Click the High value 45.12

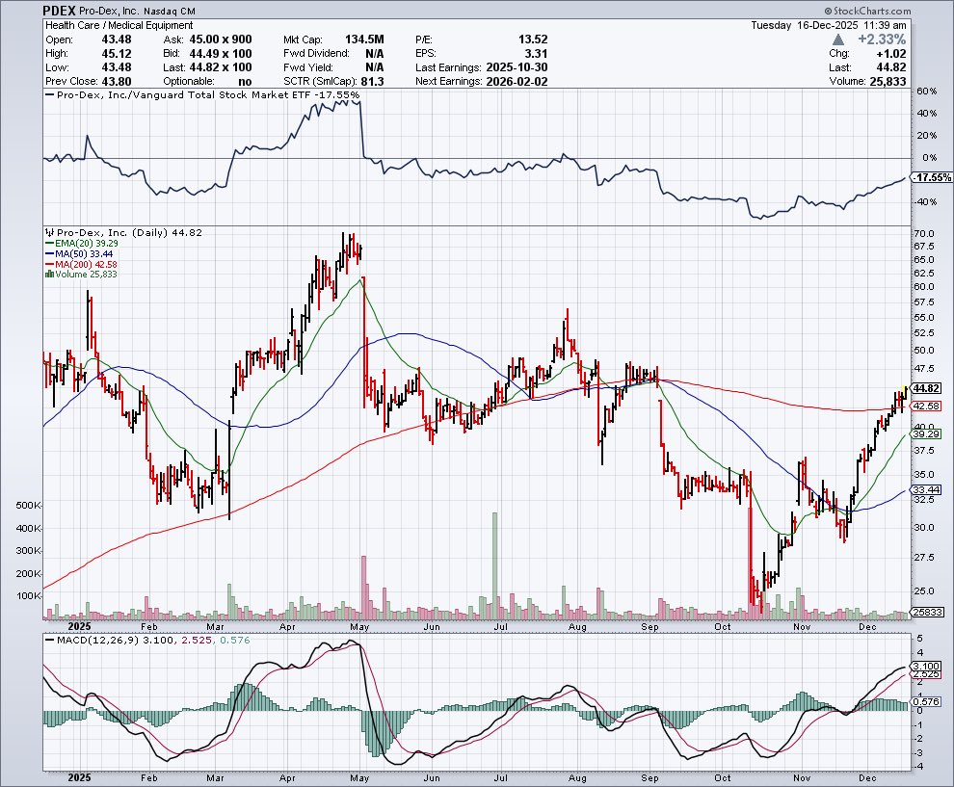click(x=117, y=54)
